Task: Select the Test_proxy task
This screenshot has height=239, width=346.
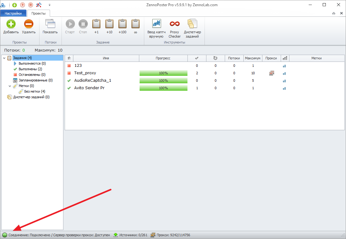Action: tap(205, 73)
